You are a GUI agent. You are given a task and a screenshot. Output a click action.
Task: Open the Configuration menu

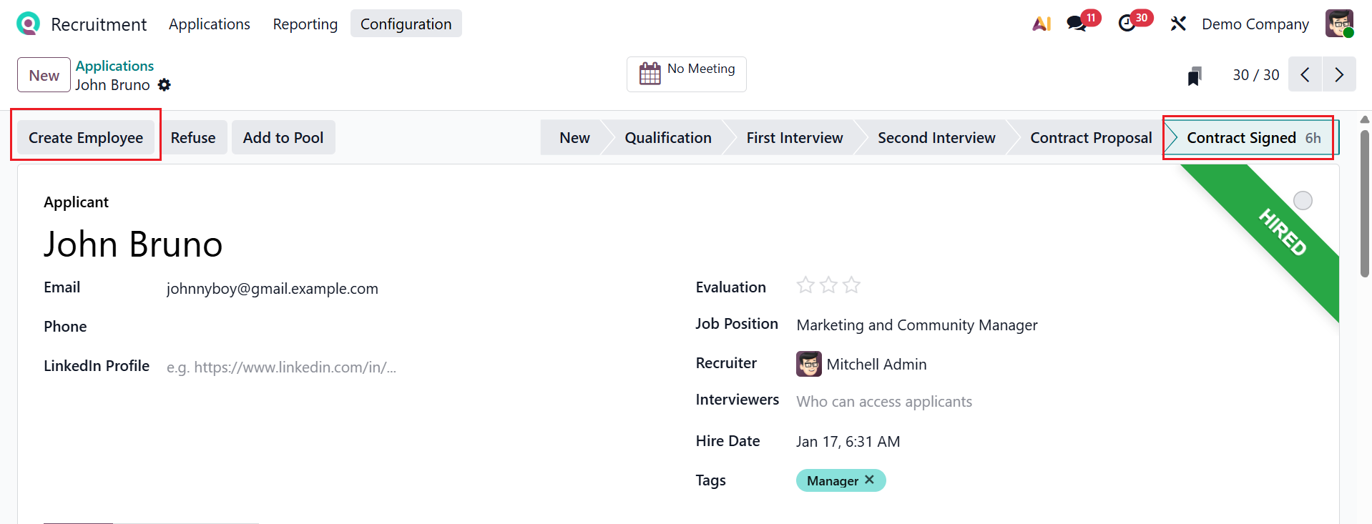pyautogui.click(x=406, y=24)
